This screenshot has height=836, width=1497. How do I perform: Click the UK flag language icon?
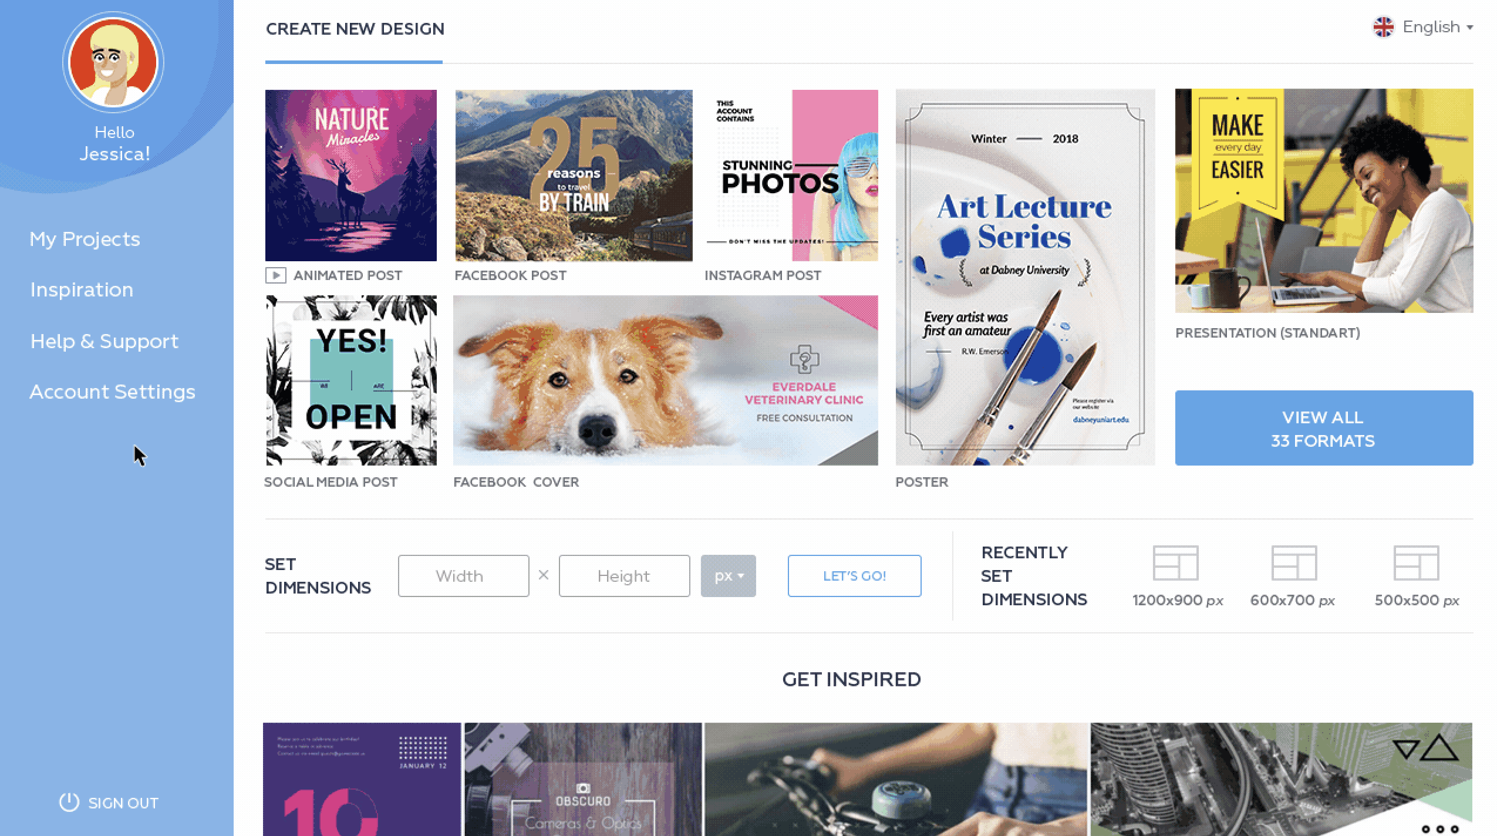coord(1383,27)
